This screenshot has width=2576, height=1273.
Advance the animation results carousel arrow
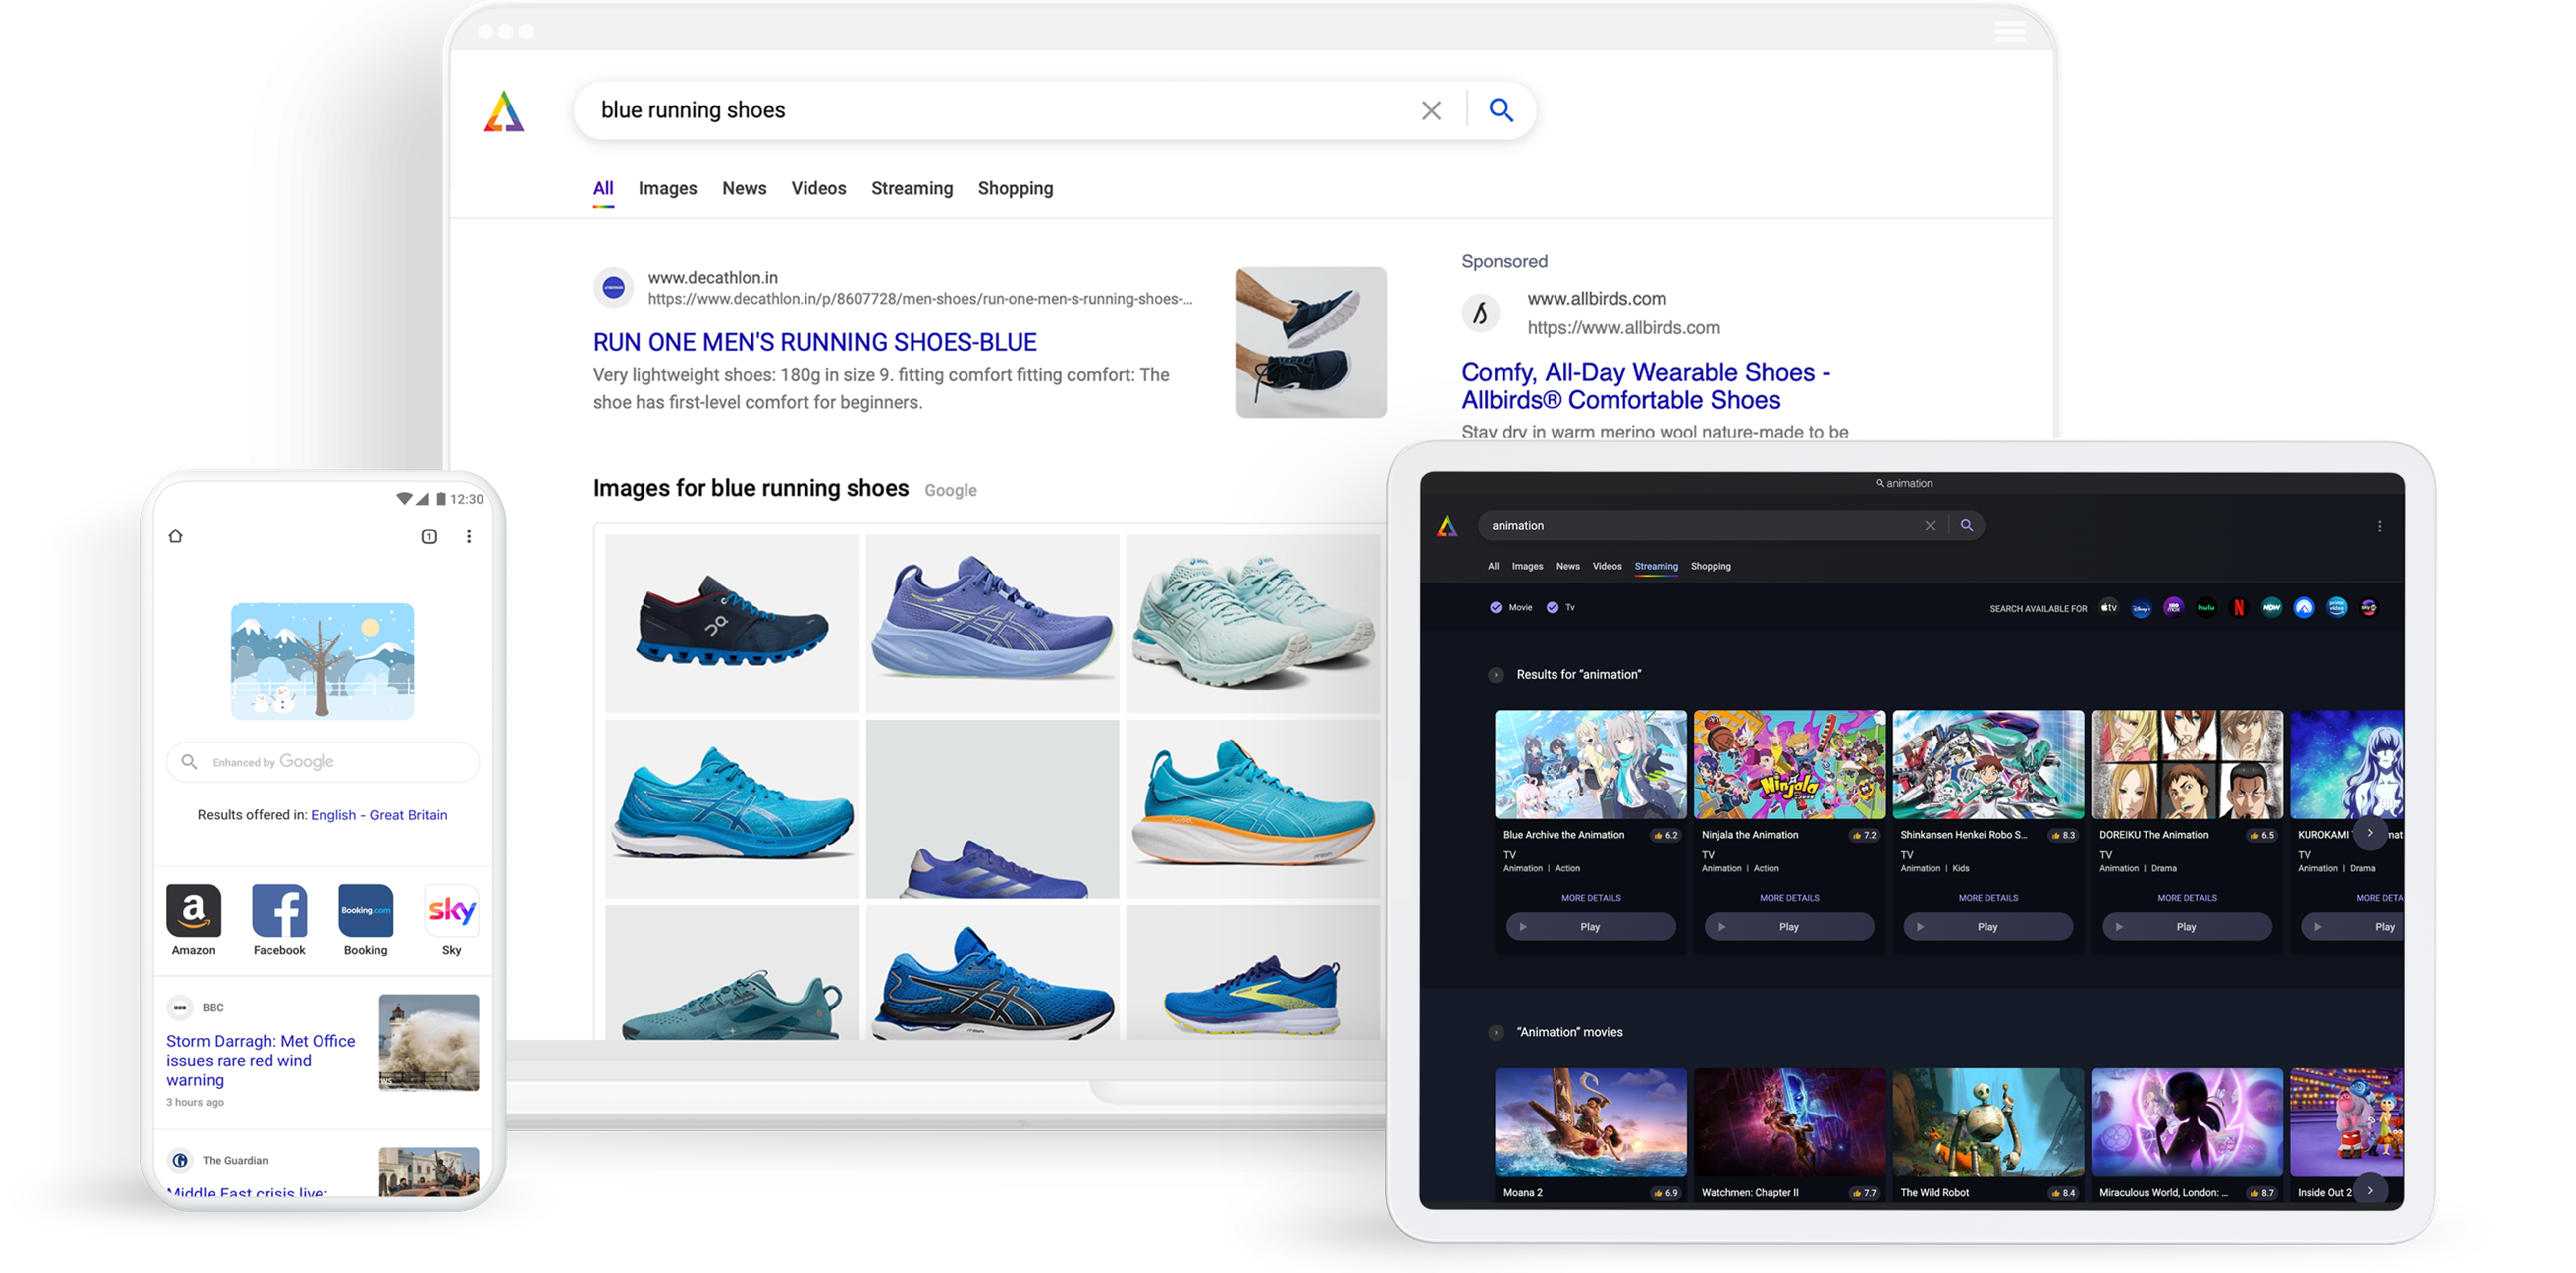(2370, 833)
